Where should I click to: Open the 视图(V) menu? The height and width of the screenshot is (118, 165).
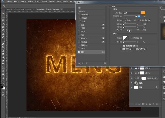pos(65,1)
